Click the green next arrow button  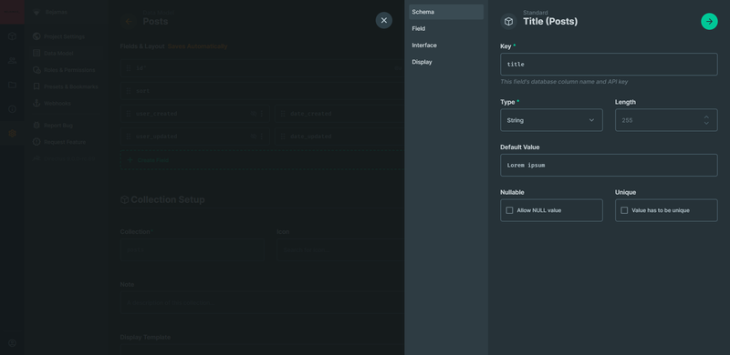709,21
